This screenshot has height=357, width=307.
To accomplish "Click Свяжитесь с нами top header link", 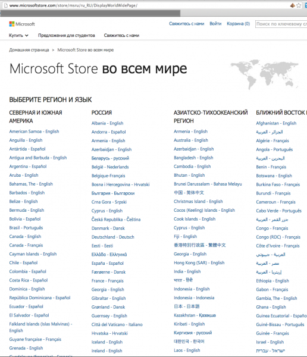I will [187, 23].
